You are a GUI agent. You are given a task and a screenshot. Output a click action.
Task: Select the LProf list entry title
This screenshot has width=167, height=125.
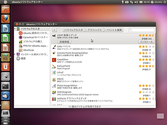coord(60,72)
